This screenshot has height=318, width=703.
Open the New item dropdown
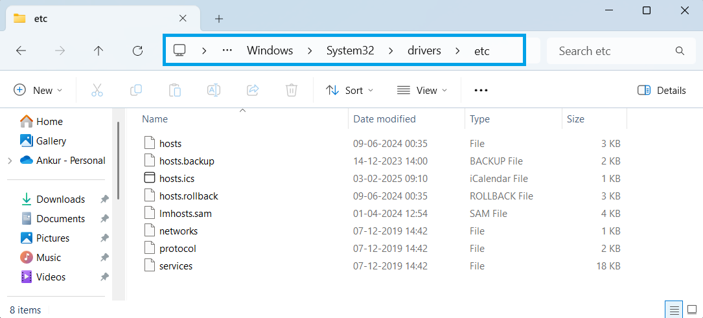38,91
